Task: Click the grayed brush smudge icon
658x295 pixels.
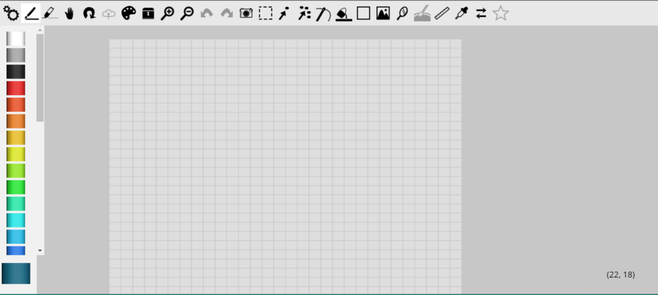Action: (422, 13)
